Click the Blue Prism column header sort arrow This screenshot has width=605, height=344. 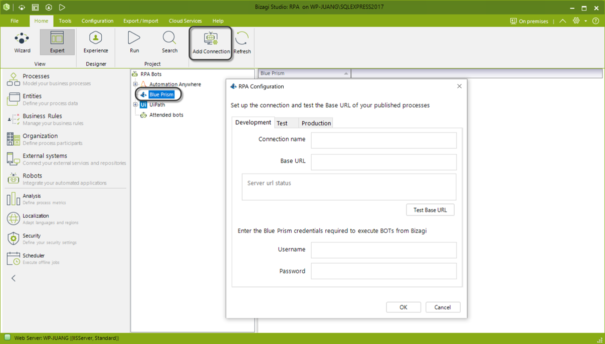click(346, 73)
